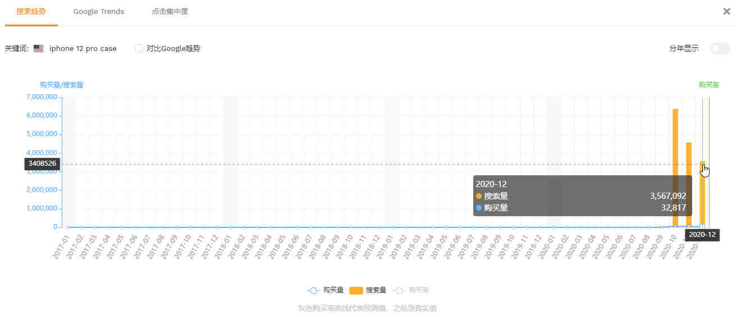
Task: Click the blue 购买量 dot in the tooltip
Action: [479, 208]
